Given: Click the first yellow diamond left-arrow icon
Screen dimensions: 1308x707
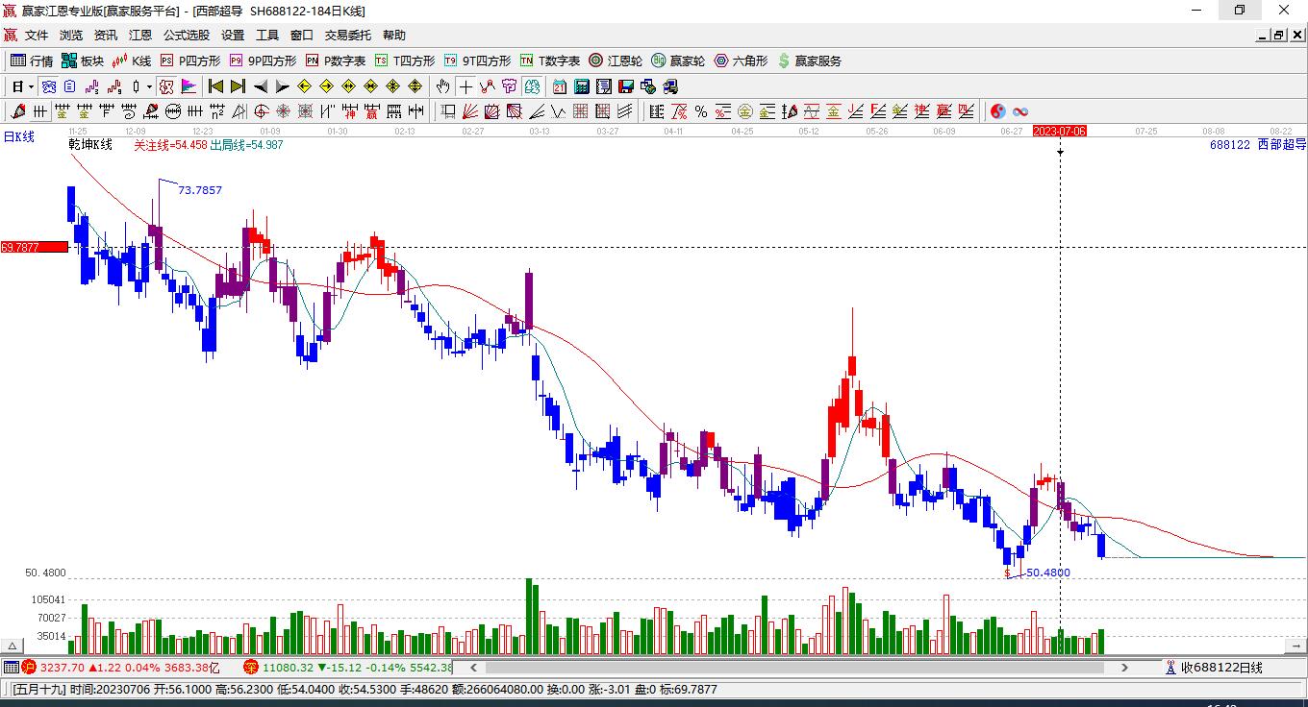Looking at the screenshot, I should [304, 86].
